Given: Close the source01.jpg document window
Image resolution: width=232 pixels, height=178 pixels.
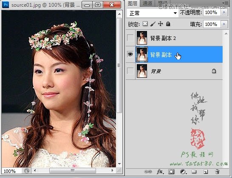Looking at the screenshot, I should [x=112, y=5].
